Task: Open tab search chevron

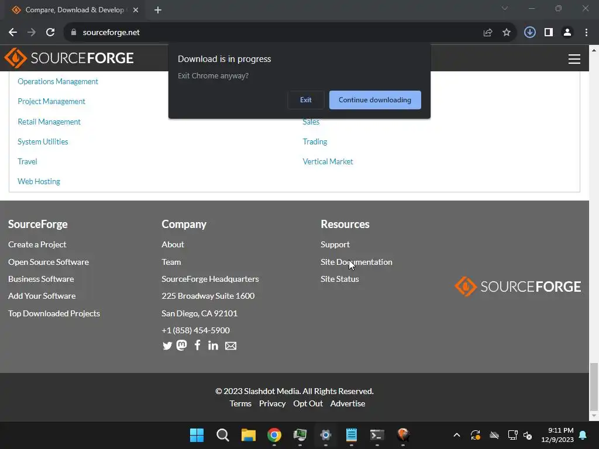Action: pyautogui.click(x=505, y=8)
